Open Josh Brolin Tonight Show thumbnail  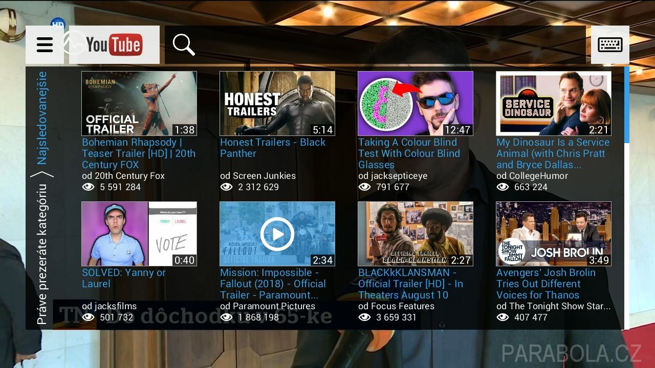tap(554, 234)
